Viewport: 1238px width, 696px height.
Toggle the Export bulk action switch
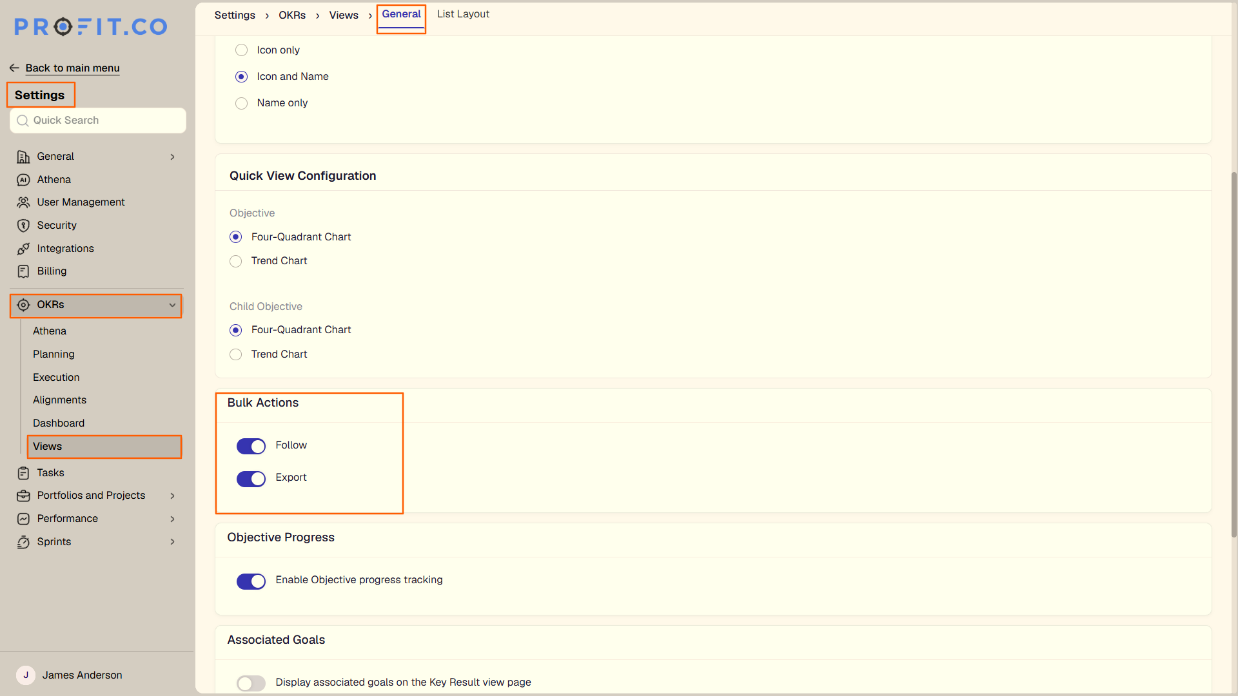[x=251, y=479]
